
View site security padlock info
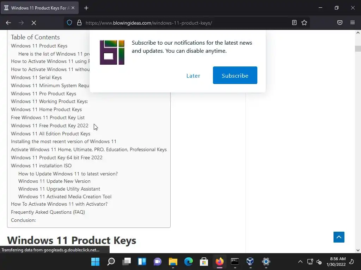[x=79, y=22]
